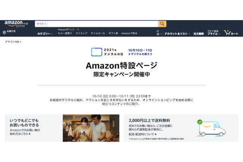Click the couple with smartphone photo
This screenshot has width=243, height=162.
coord(91,128)
